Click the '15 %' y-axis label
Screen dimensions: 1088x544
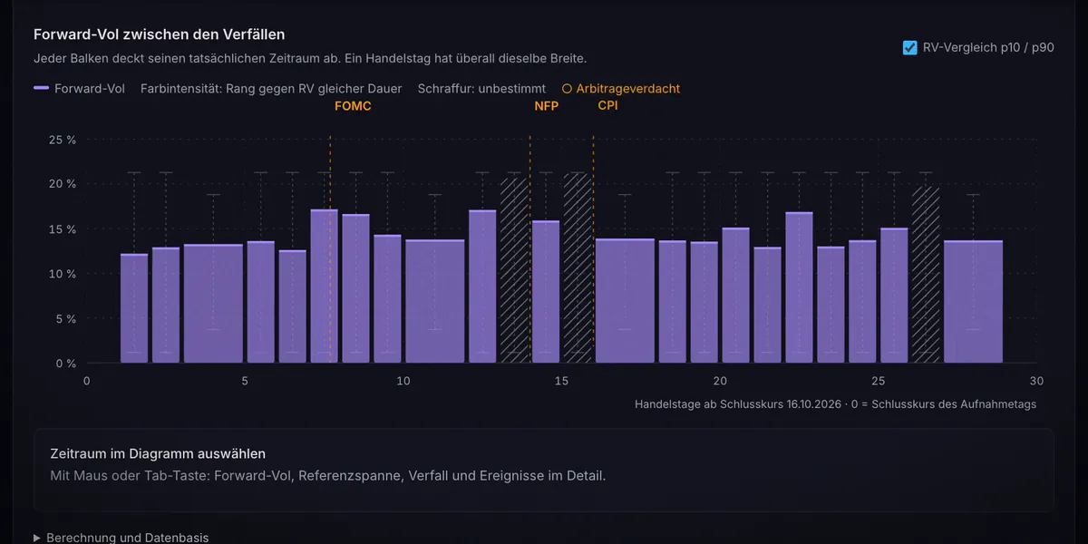click(x=62, y=228)
